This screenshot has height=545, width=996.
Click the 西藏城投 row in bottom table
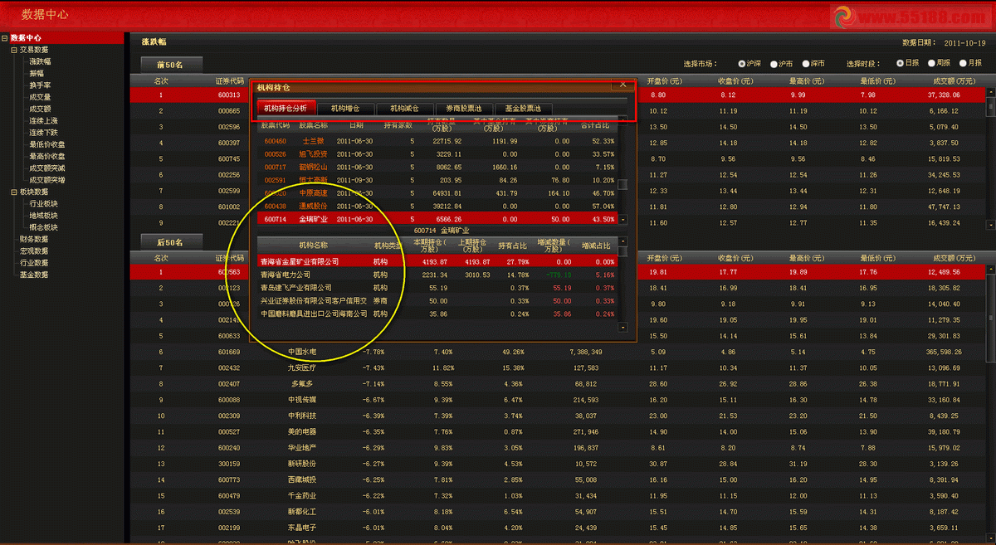pyautogui.click(x=558, y=479)
